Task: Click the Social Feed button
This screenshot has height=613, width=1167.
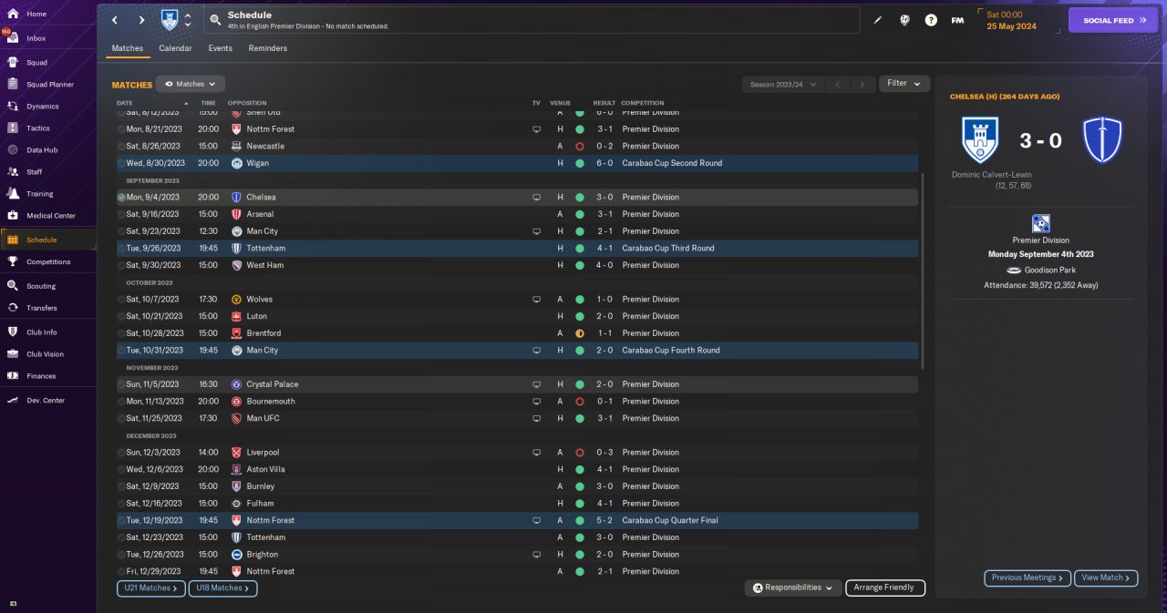Action: 1112,20
